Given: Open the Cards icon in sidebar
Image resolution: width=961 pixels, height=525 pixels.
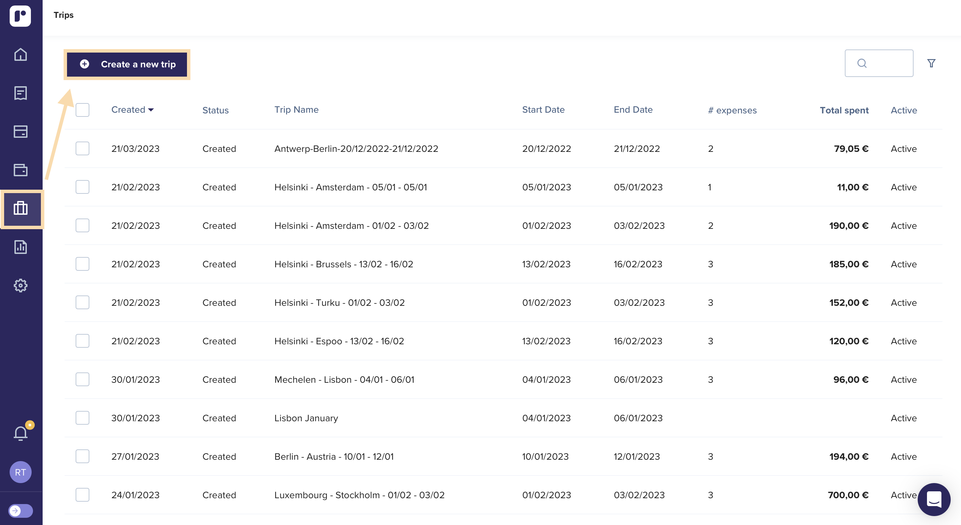Looking at the screenshot, I should point(21,132).
